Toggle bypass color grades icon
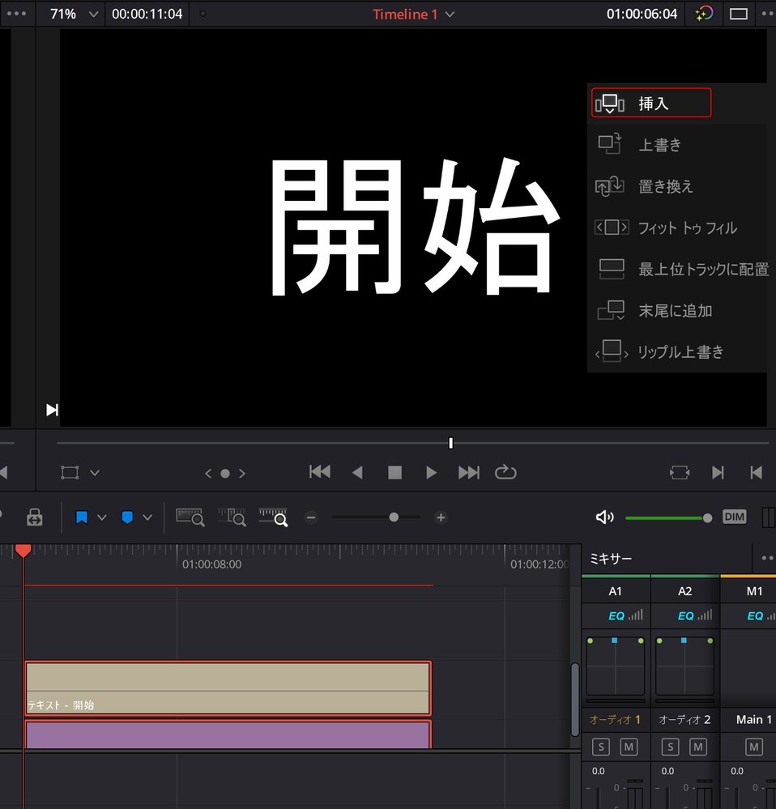Screen dimensions: 776x809 click(x=704, y=14)
